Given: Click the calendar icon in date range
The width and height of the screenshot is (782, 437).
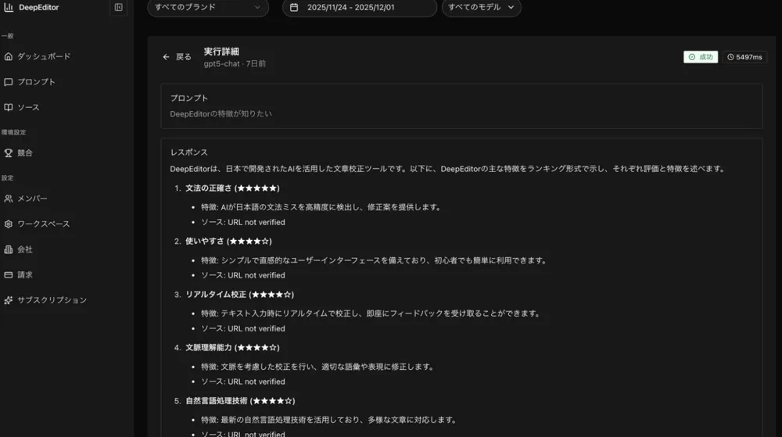Looking at the screenshot, I should tap(294, 8).
